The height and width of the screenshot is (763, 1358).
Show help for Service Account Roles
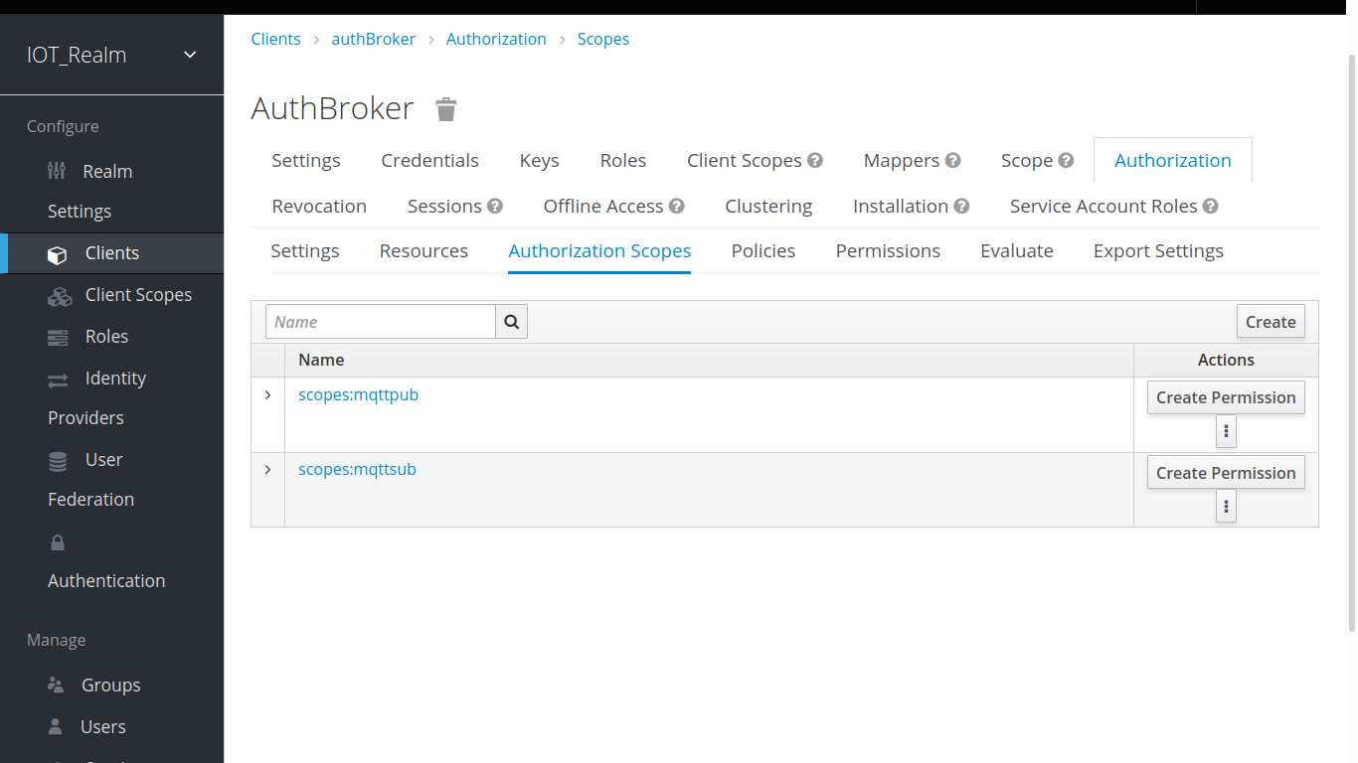[x=1211, y=206]
